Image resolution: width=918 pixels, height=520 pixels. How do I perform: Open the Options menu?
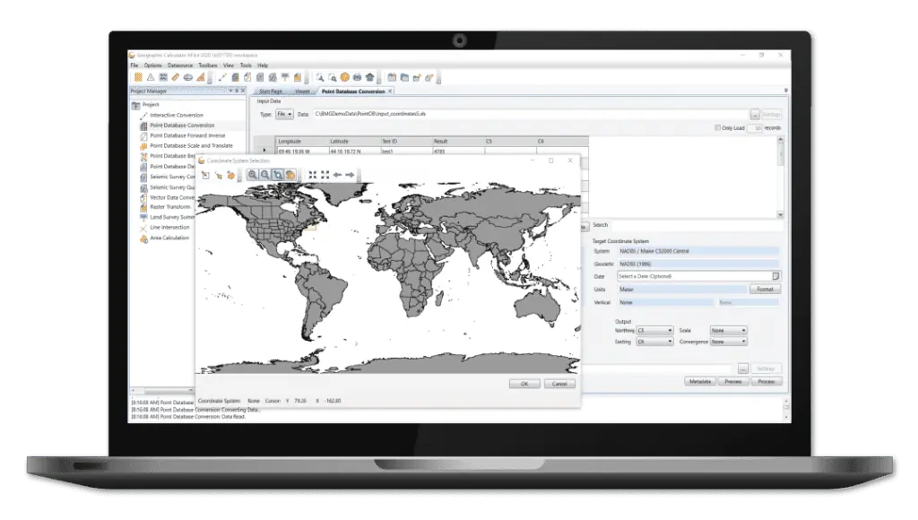click(x=152, y=65)
